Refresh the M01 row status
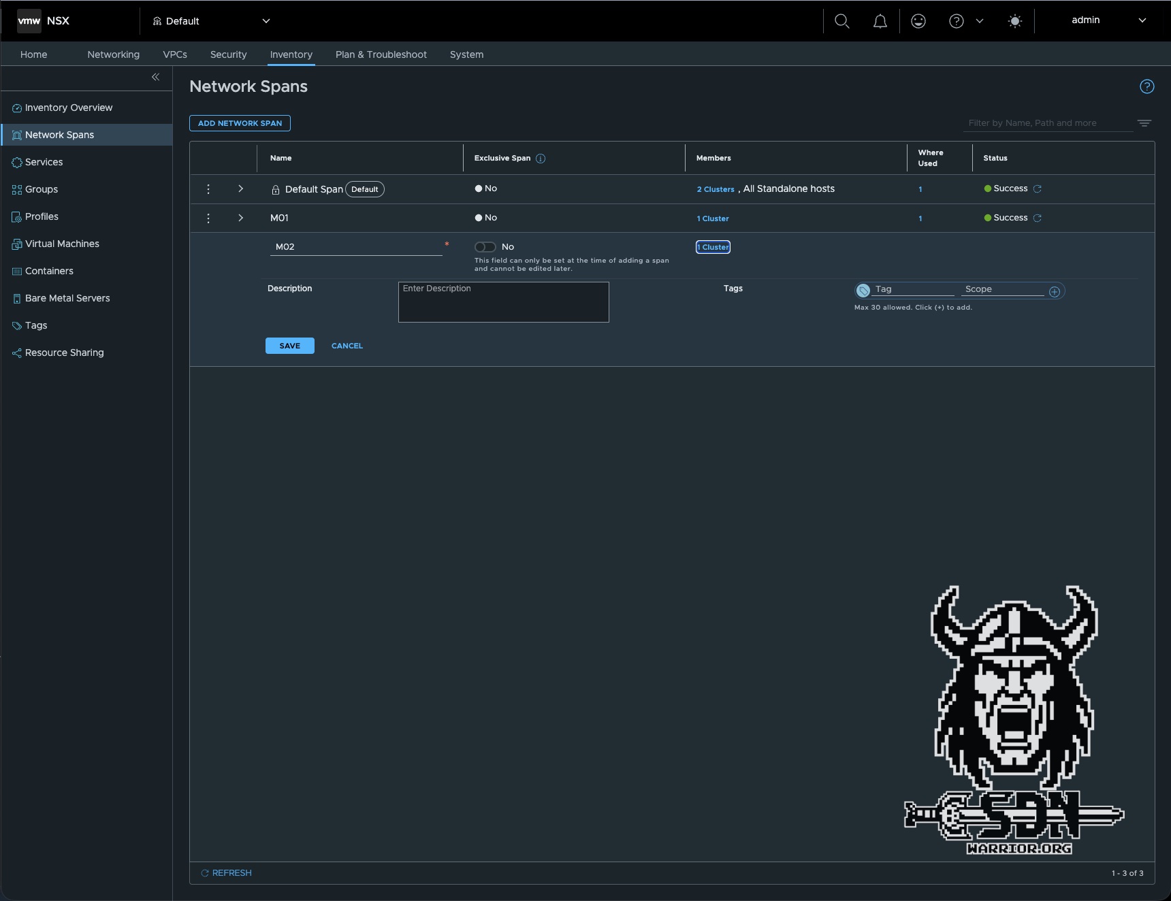Image resolution: width=1171 pixels, height=901 pixels. pyautogui.click(x=1038, y=218)
